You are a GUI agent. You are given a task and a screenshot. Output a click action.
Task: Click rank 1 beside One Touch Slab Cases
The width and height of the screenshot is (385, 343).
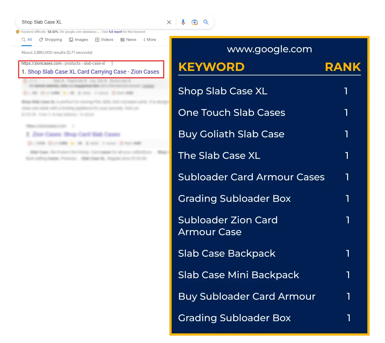point(346,113)
